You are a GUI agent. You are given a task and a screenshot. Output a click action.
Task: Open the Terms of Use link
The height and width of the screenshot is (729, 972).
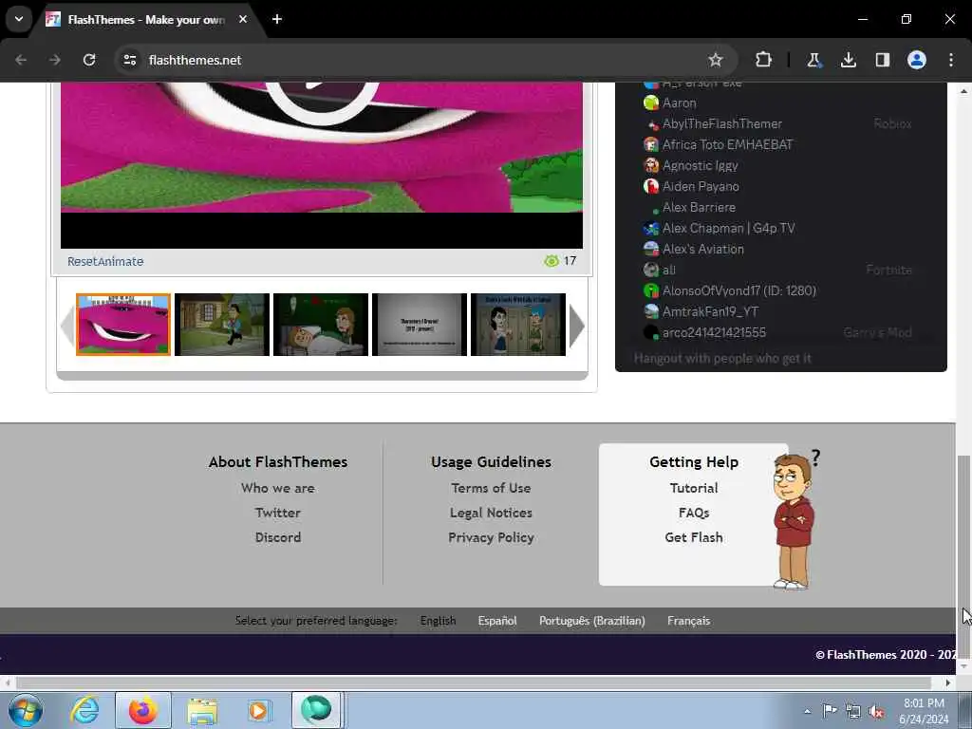click(x=491, y=488)
